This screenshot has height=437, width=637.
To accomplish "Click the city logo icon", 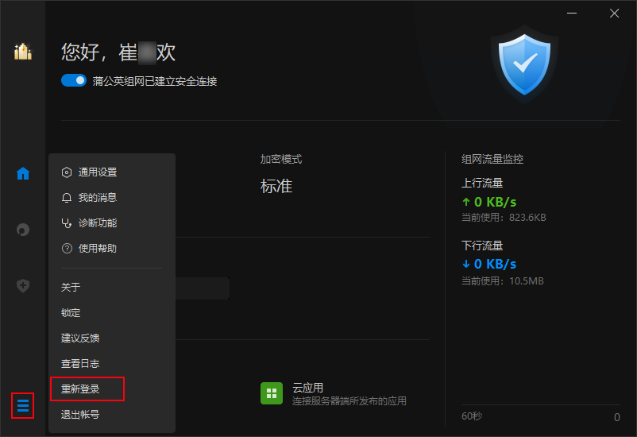I will [23, 52].
